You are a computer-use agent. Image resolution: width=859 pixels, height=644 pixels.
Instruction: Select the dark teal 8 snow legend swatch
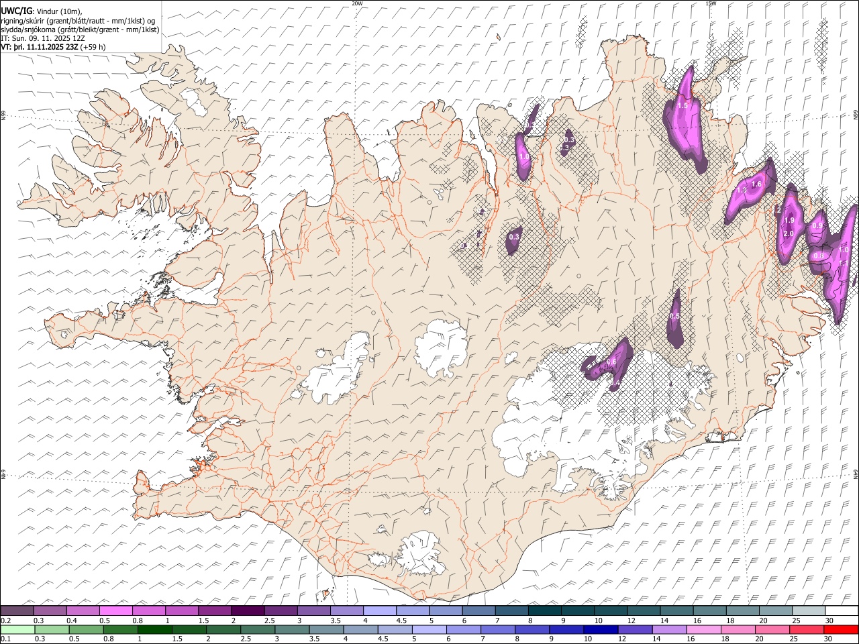click(x=544, y=610)
